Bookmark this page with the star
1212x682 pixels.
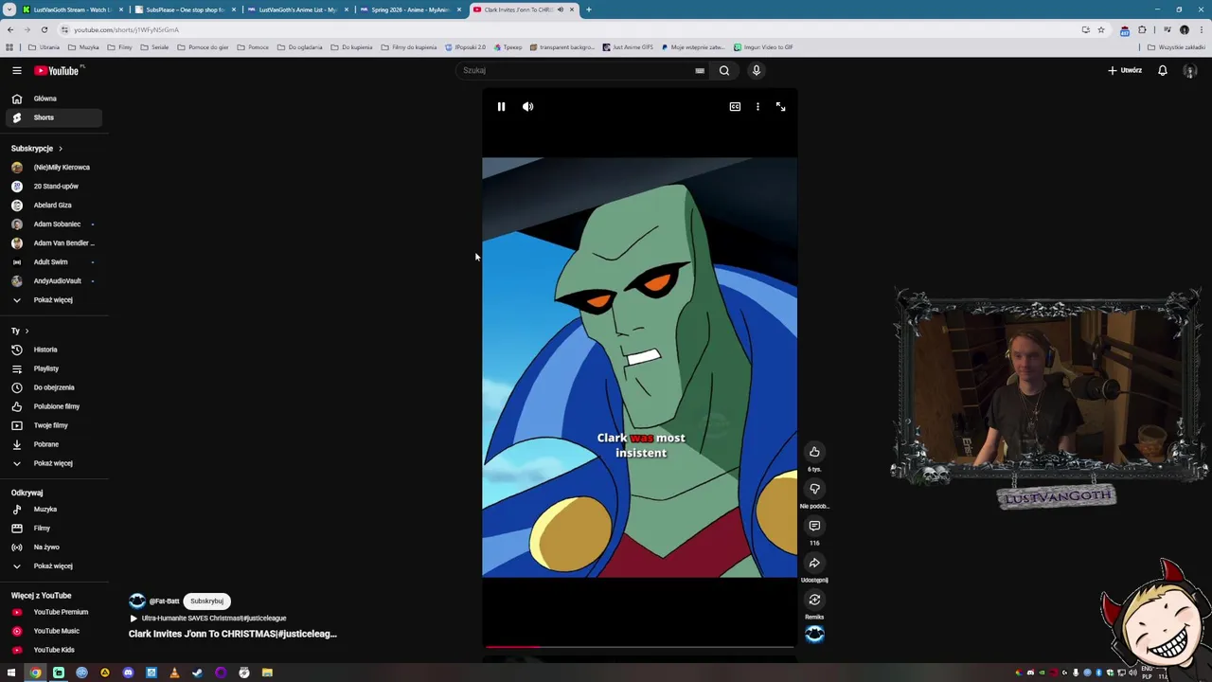pyautogui.click(x=1100, y=29)
